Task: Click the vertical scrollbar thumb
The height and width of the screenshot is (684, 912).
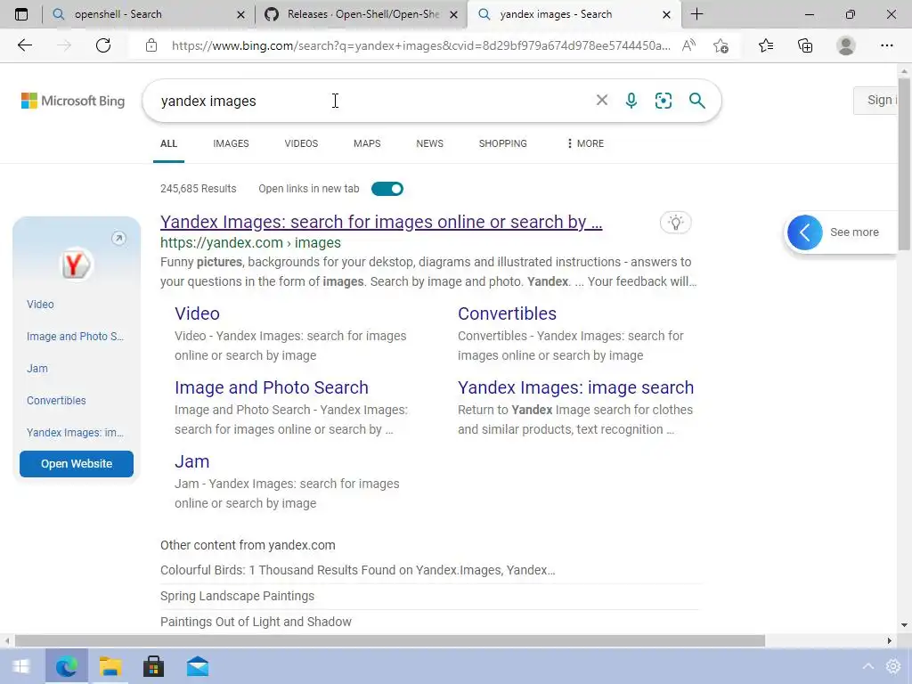Action: pos(904,163)
